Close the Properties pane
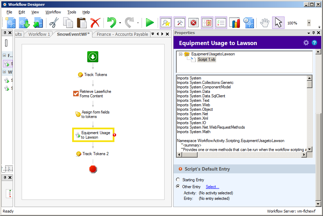Viewport: 323px width, 216px height. pyautogui.click(x=319, y=33)
